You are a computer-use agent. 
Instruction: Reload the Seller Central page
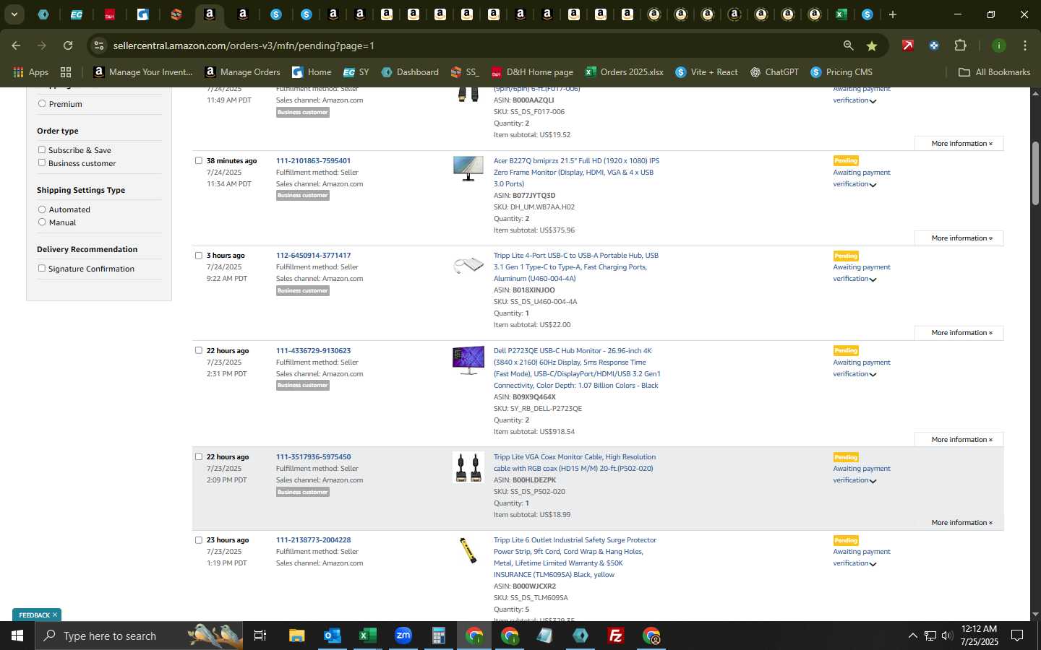68,45
